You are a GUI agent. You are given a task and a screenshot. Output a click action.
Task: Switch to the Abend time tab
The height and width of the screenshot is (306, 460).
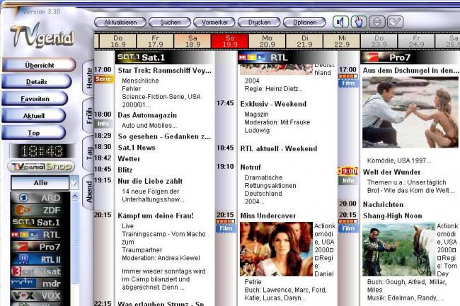point(88,192)
